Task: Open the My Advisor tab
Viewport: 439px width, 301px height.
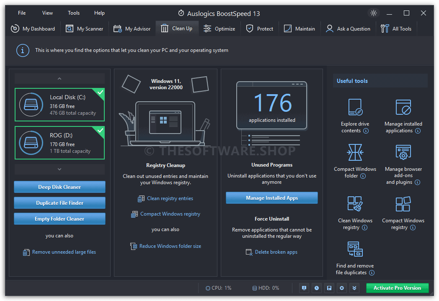Action: 132,28
